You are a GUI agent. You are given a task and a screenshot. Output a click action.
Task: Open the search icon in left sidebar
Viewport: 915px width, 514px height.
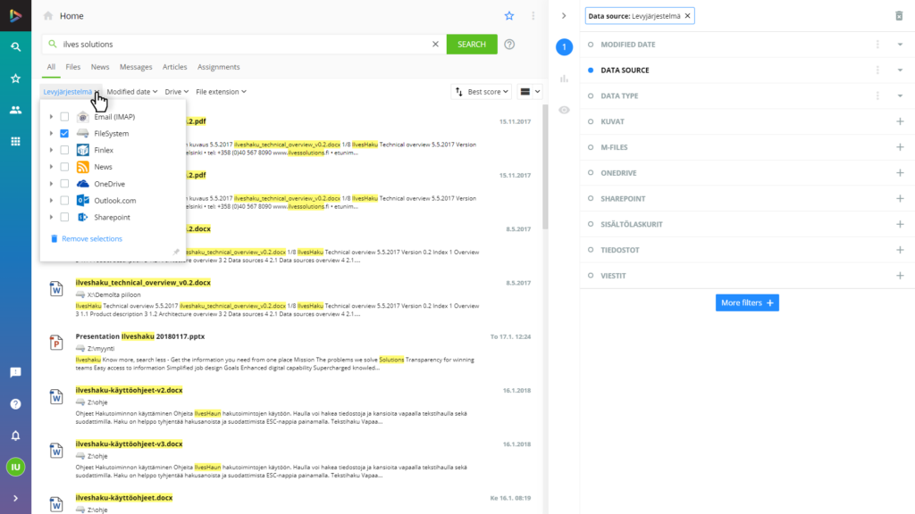pos(16,46)
